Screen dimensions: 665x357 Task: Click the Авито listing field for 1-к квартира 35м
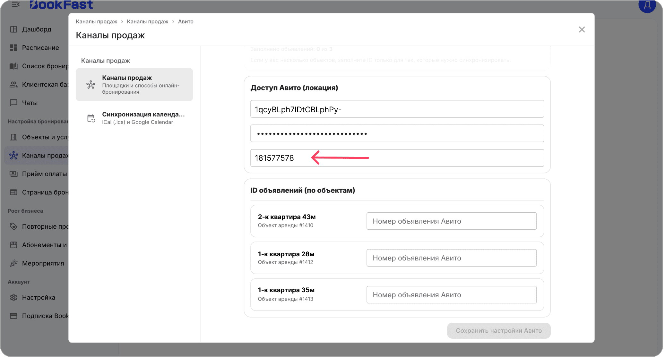452,295
